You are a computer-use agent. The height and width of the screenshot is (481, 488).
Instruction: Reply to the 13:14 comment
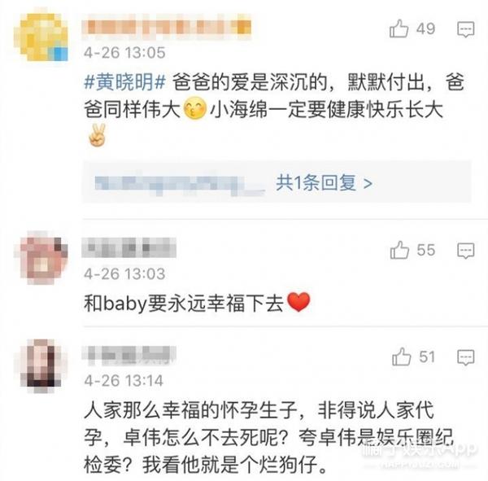[465, 357]
